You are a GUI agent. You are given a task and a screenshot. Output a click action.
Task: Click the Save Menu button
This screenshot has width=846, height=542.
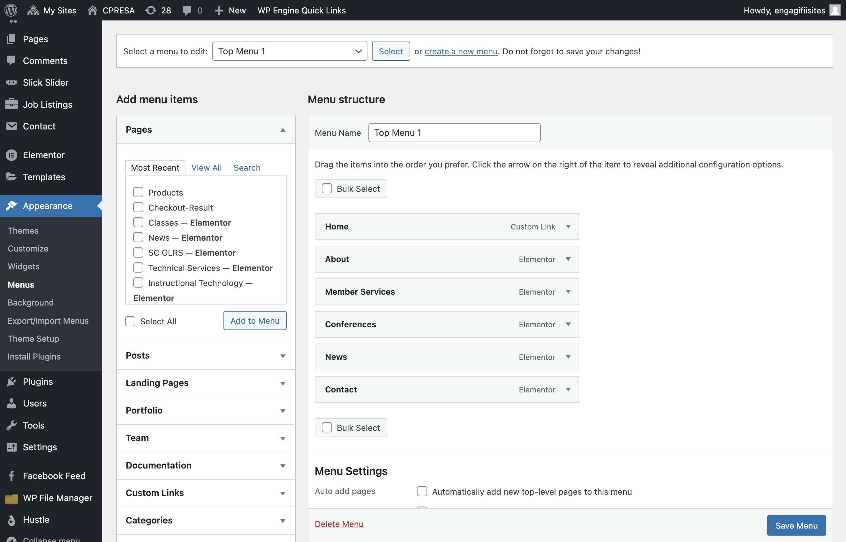(796, 525)
